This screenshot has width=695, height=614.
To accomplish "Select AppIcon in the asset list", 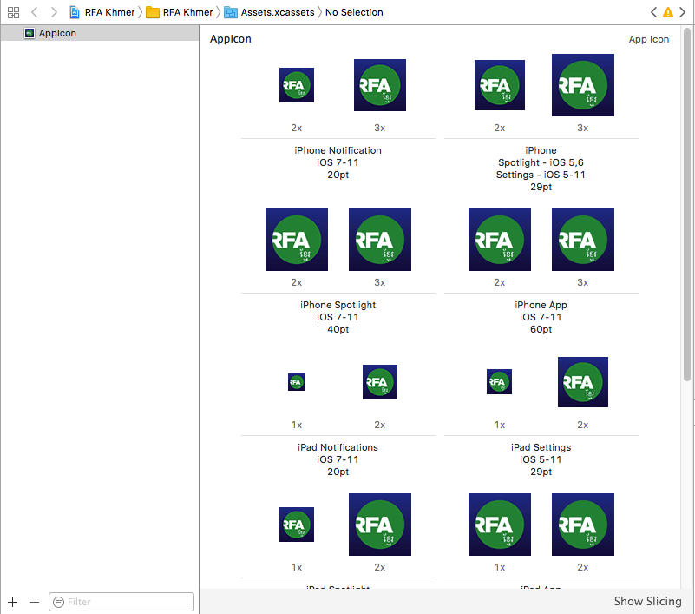I will coord(100,33).
